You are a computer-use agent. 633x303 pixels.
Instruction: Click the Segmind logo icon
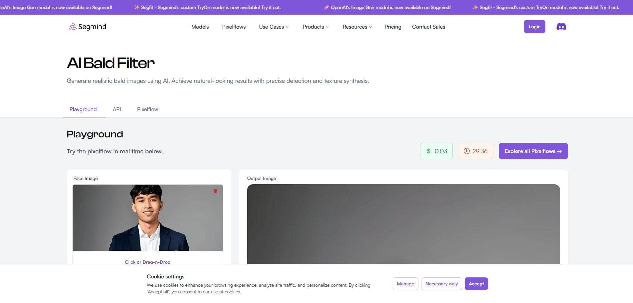pos(73,27)
